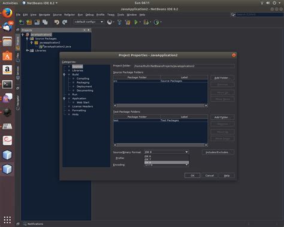Open Amazon from the dock

tap(7, 70)
